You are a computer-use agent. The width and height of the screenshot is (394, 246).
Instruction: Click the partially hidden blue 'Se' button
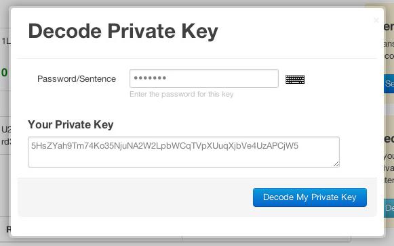389,83
